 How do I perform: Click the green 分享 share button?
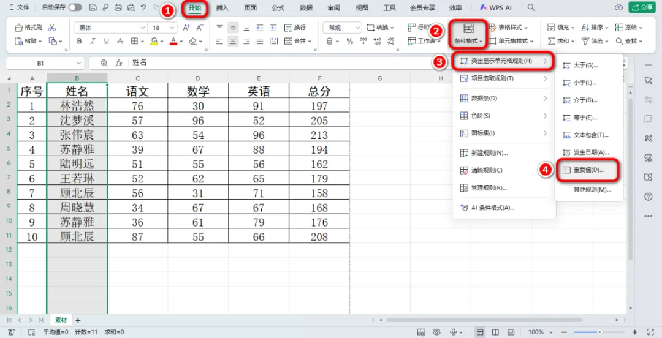pyautogui.click(x=641, y=7)
